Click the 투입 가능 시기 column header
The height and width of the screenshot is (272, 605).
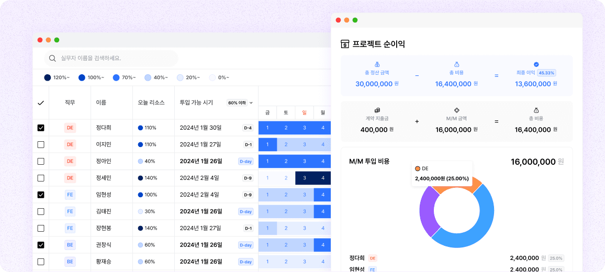(196, 103)
